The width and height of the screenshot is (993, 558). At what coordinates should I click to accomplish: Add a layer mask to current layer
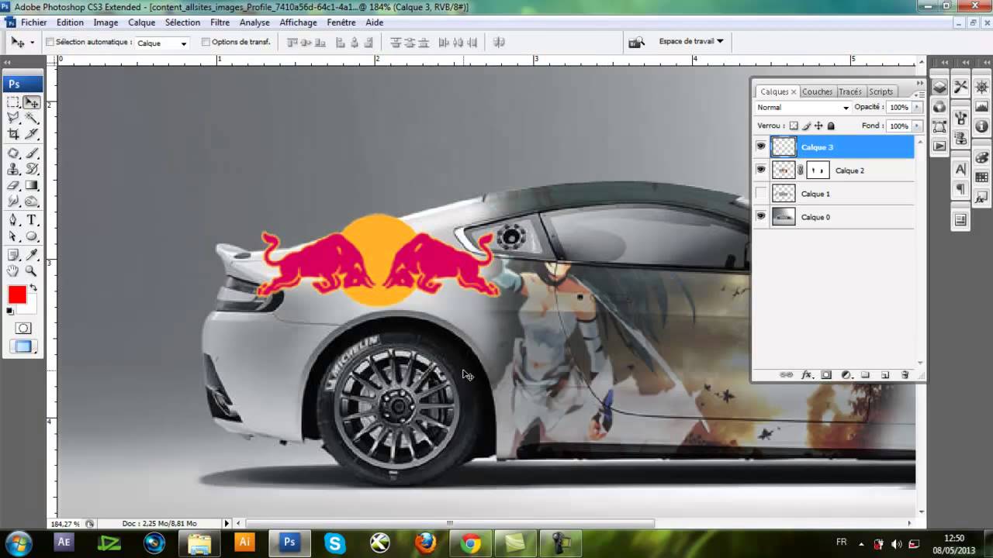pyautogui.click(x=826, y=375)
